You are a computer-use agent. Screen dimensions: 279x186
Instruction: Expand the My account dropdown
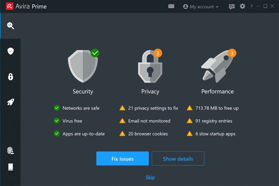pos(201,7)
